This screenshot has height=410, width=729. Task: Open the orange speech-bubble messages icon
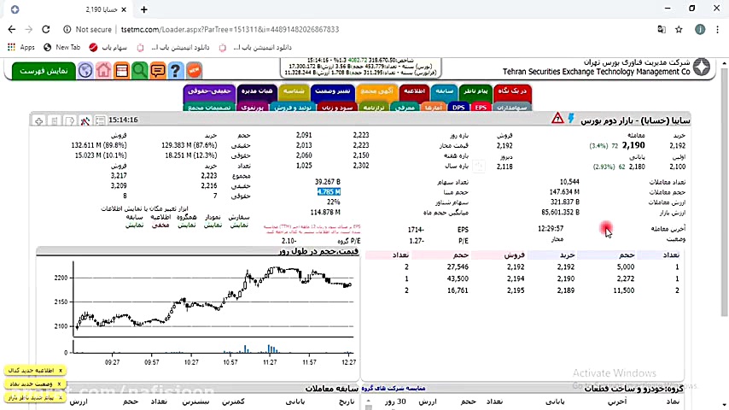pos(158,71)
